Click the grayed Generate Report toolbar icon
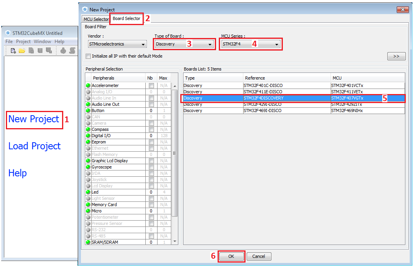The image size is (416, 270). 72,51
